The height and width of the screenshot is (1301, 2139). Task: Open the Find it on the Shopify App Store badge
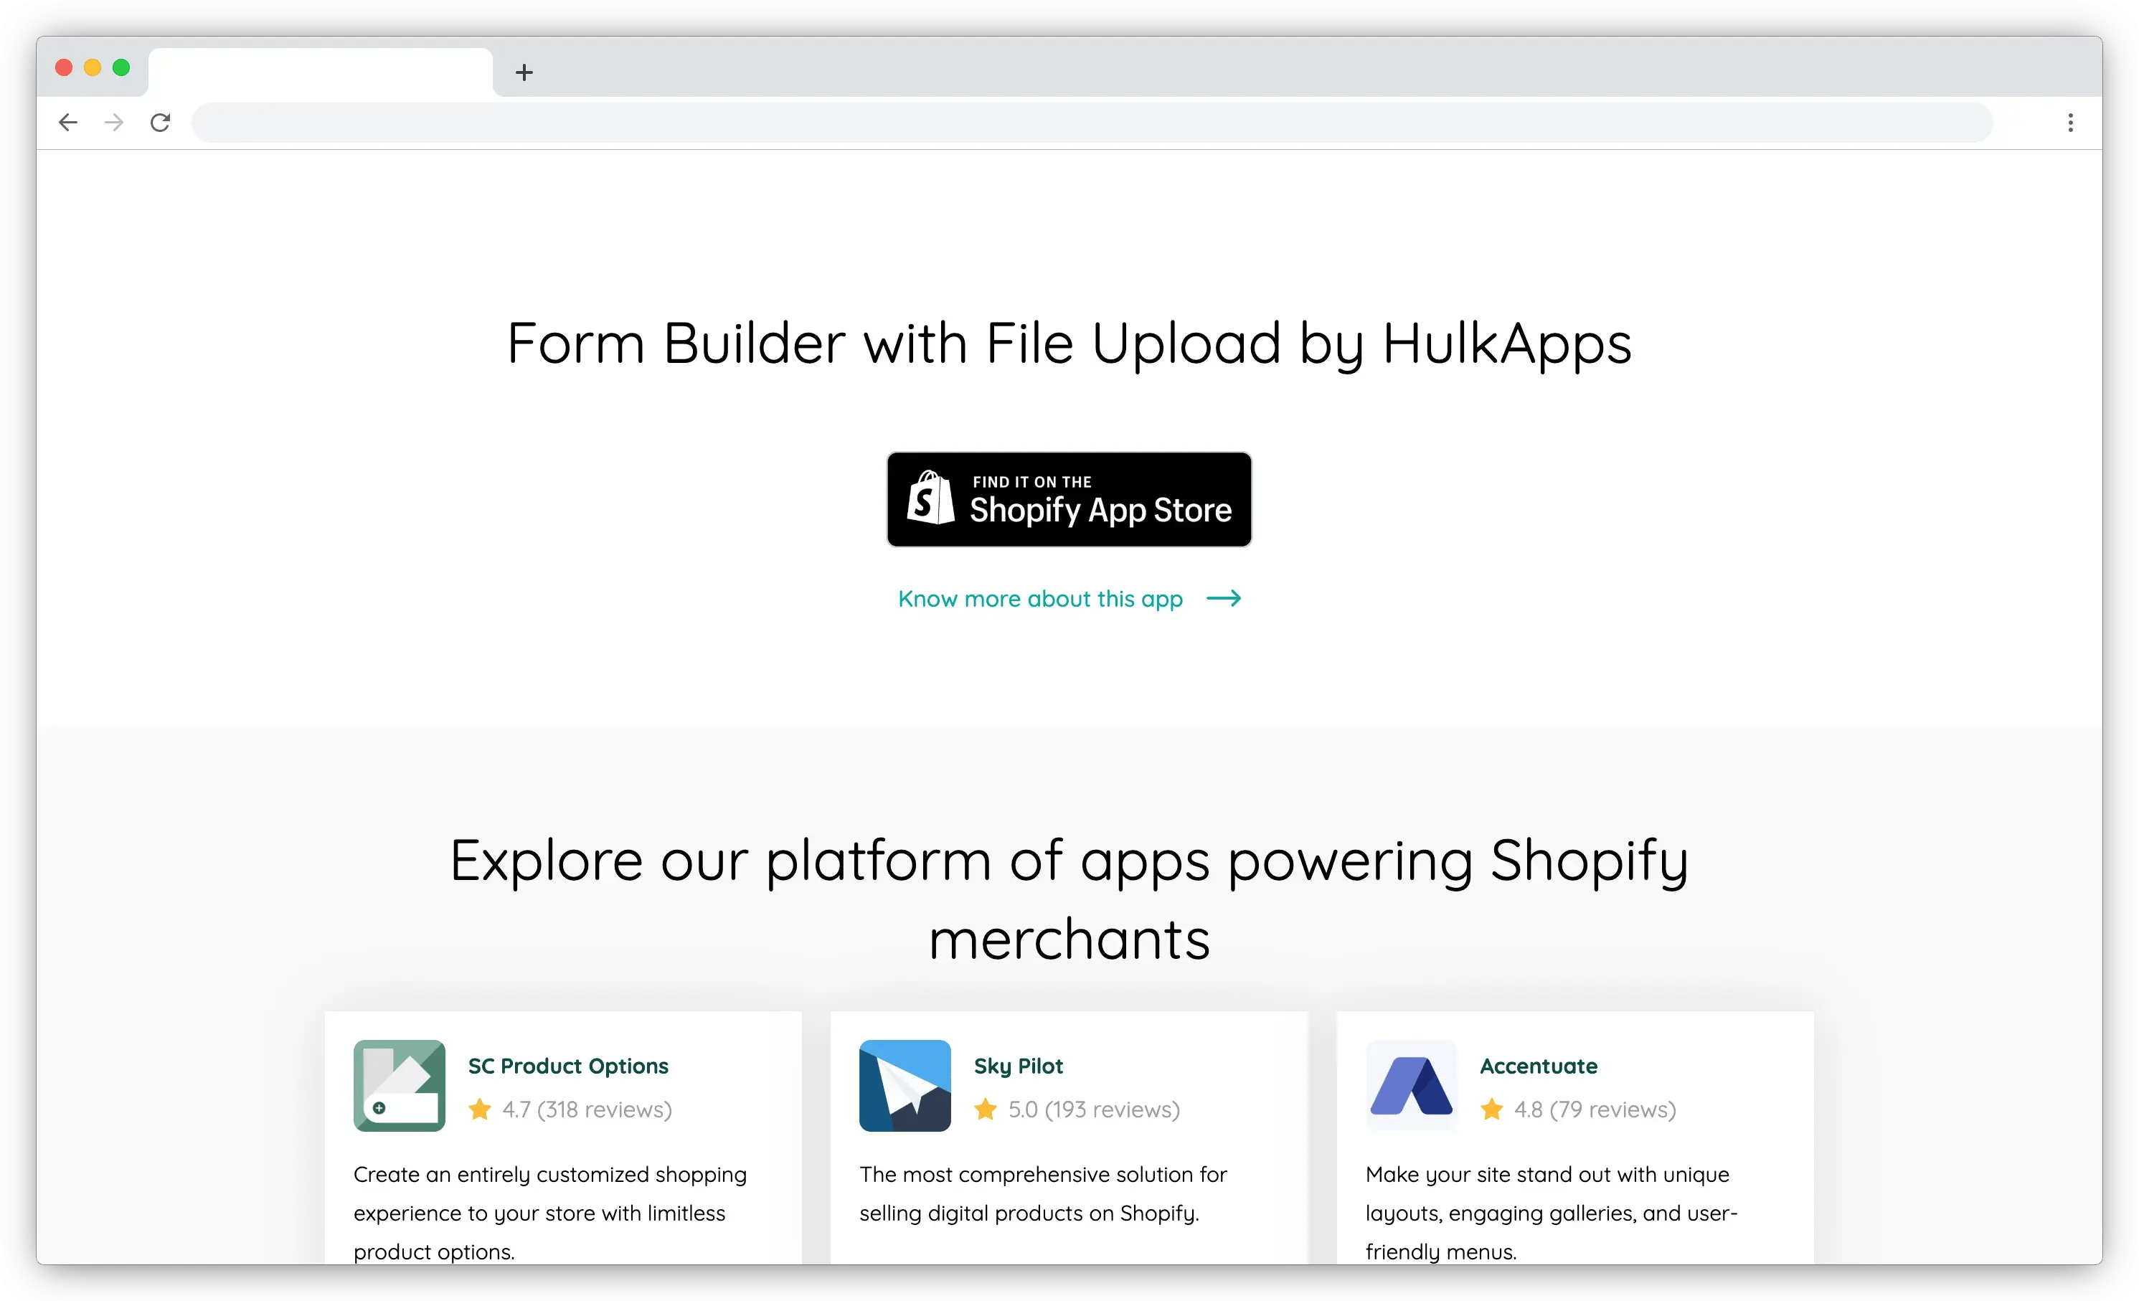point(1069,499)
